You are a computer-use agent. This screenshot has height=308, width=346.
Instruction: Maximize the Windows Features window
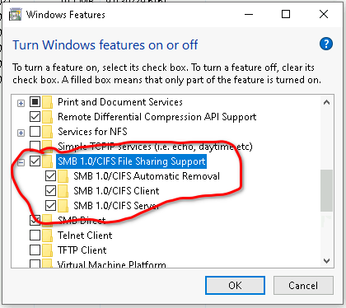pos(286,14)
